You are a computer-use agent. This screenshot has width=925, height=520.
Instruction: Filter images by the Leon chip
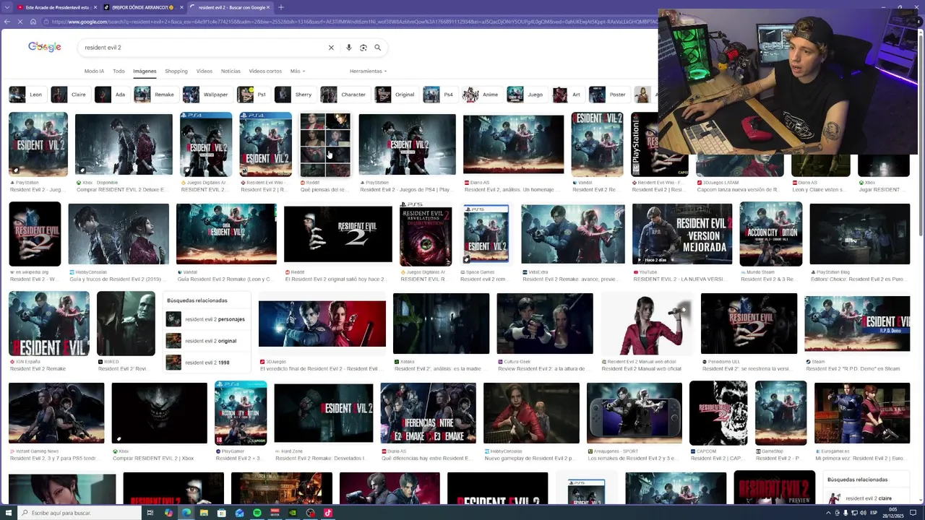(27, 95)
